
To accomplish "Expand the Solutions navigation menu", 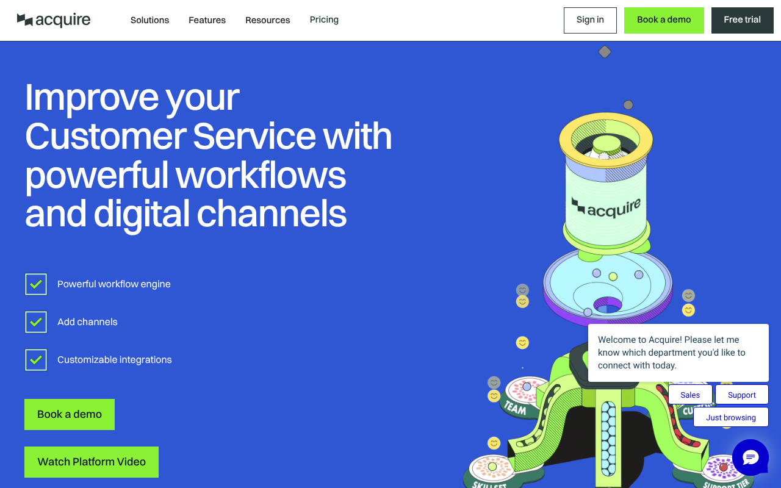I will click(149, 20).
